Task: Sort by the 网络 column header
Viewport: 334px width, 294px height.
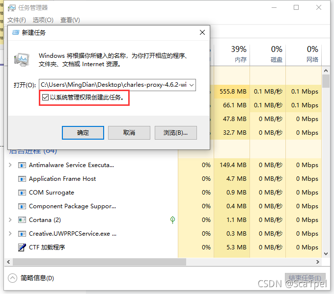Action: pyautogui.click(x=304, y=54)
